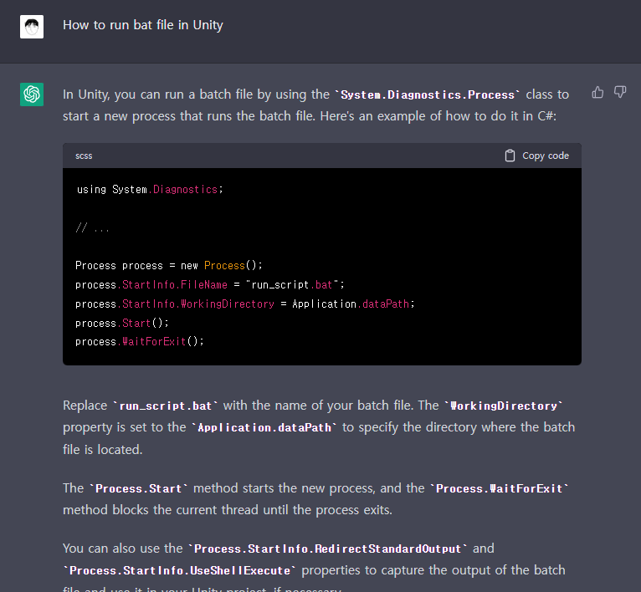Image resolution: width=641 pixels, height=592 pixels.
Task: Click the clipboard icon in code header
Action: coord(510,156)
